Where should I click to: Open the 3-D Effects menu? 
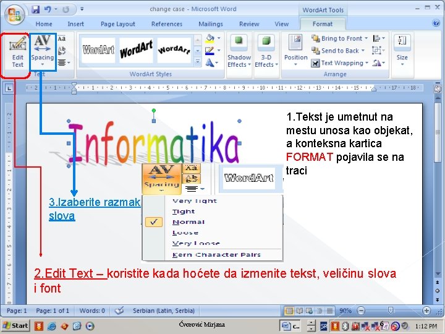pyautogui.click(x=266, y=52)
